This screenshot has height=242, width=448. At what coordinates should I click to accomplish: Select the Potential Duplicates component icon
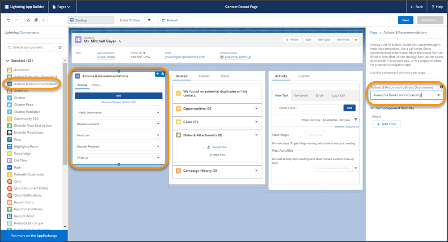(x=9, y=174)
